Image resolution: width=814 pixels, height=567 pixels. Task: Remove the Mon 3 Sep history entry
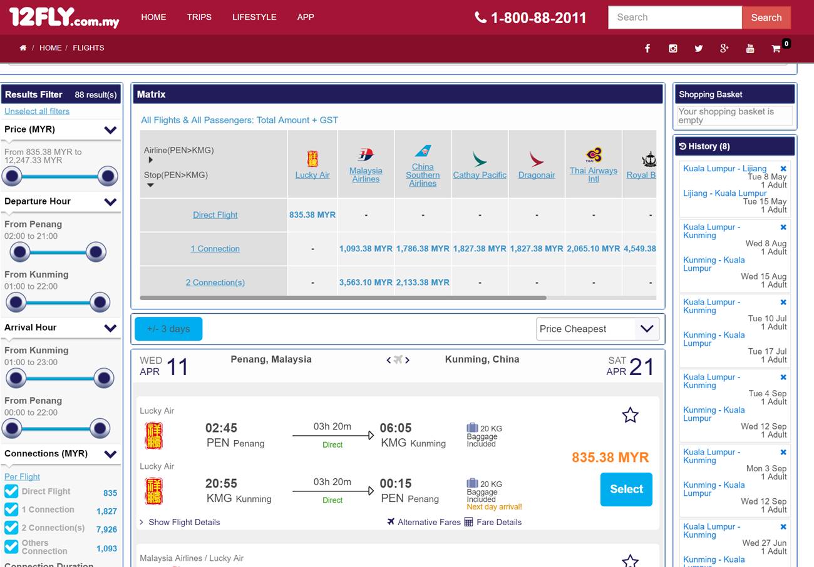click(x=783, y=453)
